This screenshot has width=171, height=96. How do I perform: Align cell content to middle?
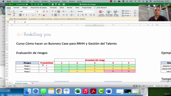56,11
